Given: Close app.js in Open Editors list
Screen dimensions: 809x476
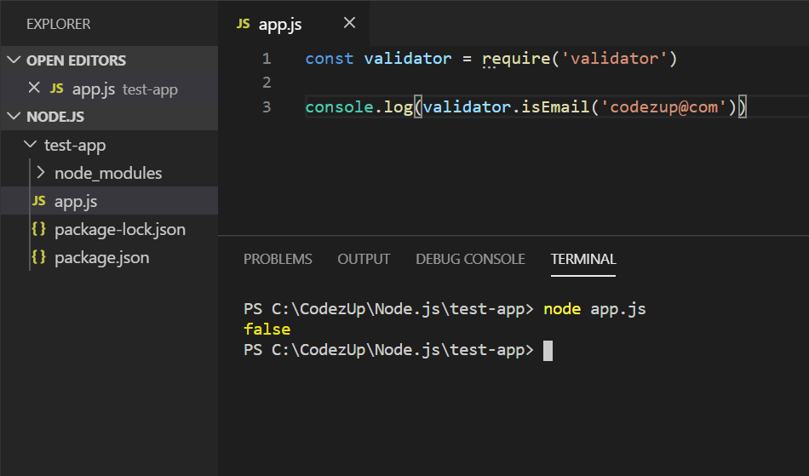Looking at the screenshot, I should pos(34,88).
